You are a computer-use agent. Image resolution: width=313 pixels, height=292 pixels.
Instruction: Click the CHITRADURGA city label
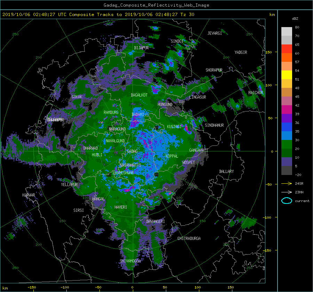(189, 239)
